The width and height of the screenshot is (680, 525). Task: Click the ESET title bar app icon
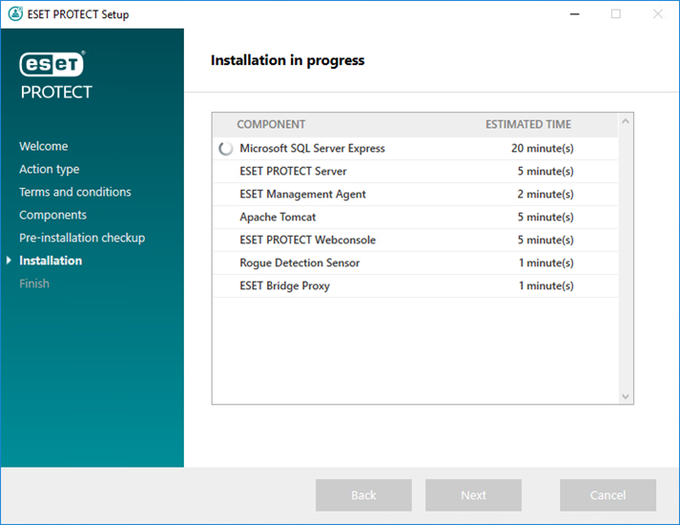[16, 14]
